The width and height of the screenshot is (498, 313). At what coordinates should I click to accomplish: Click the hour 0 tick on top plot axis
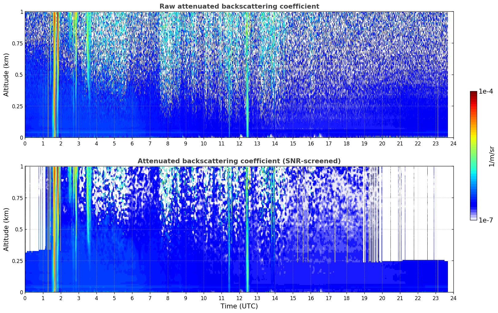pyautogui.click(x=25, y=144)
